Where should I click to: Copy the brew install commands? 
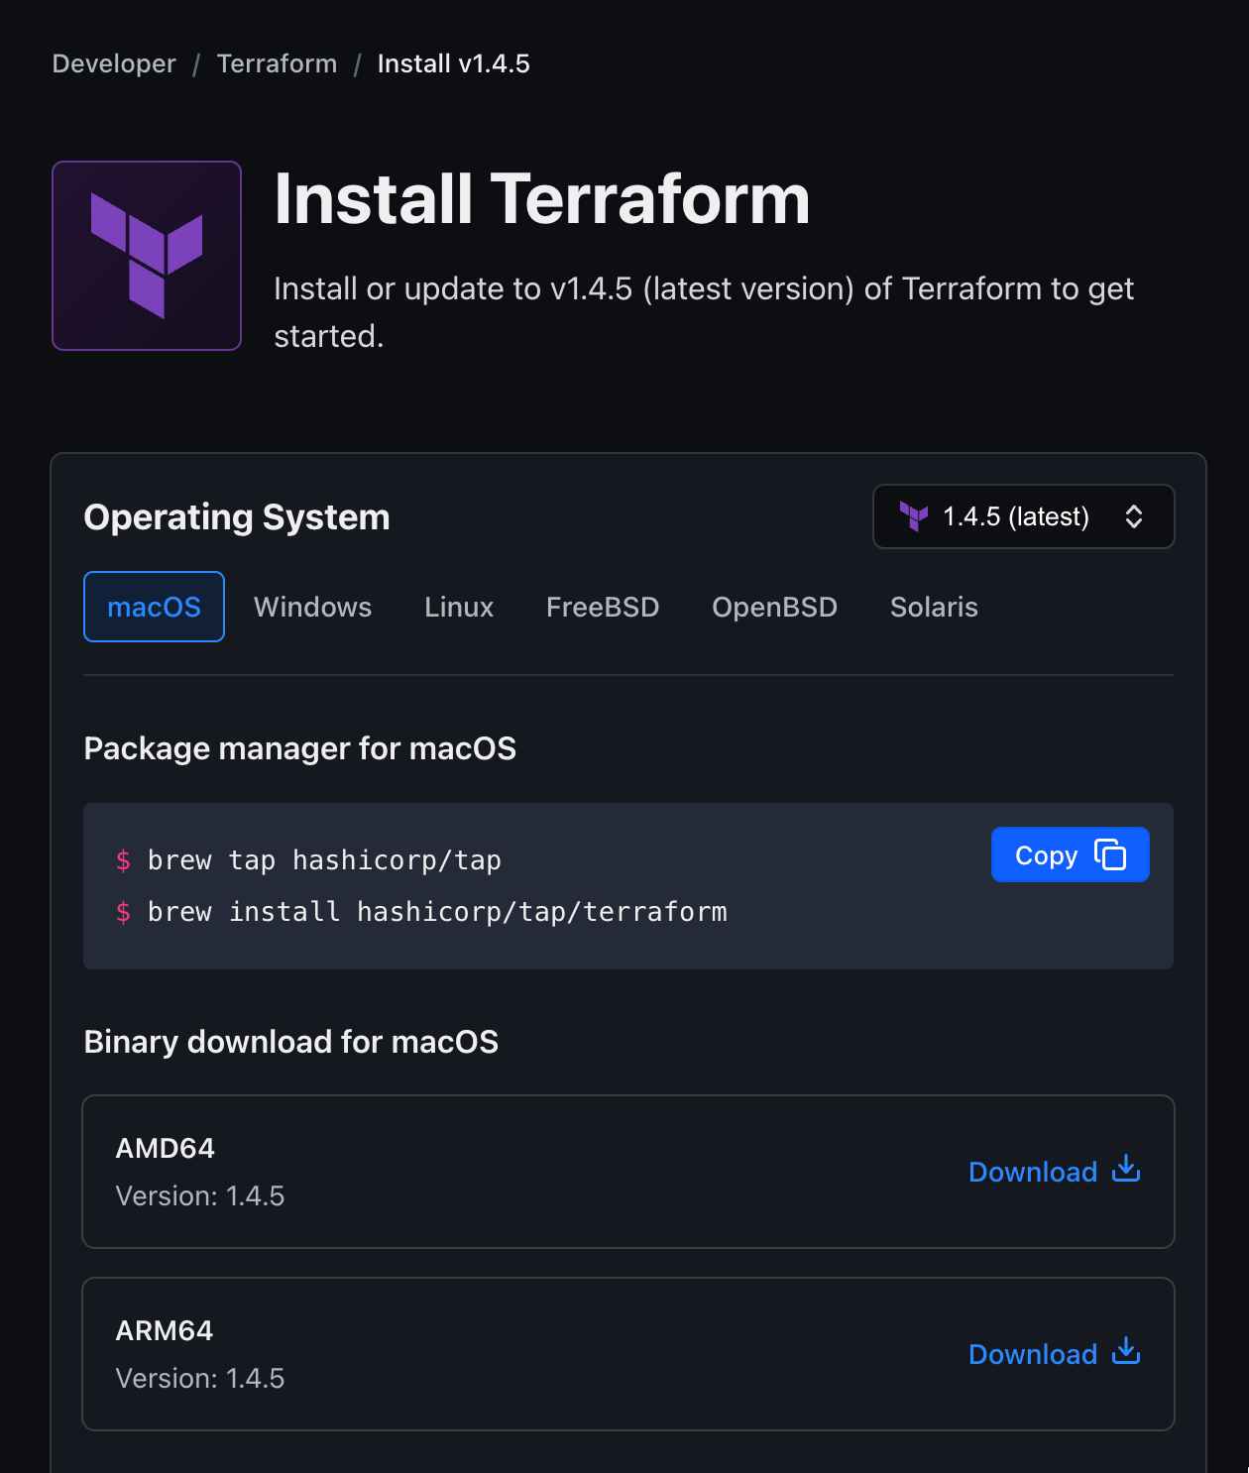pyautogui.click(x=1070, y=853)
